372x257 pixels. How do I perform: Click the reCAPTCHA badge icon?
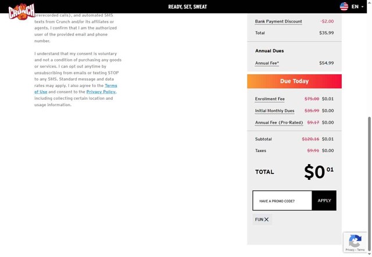[355, 241]
